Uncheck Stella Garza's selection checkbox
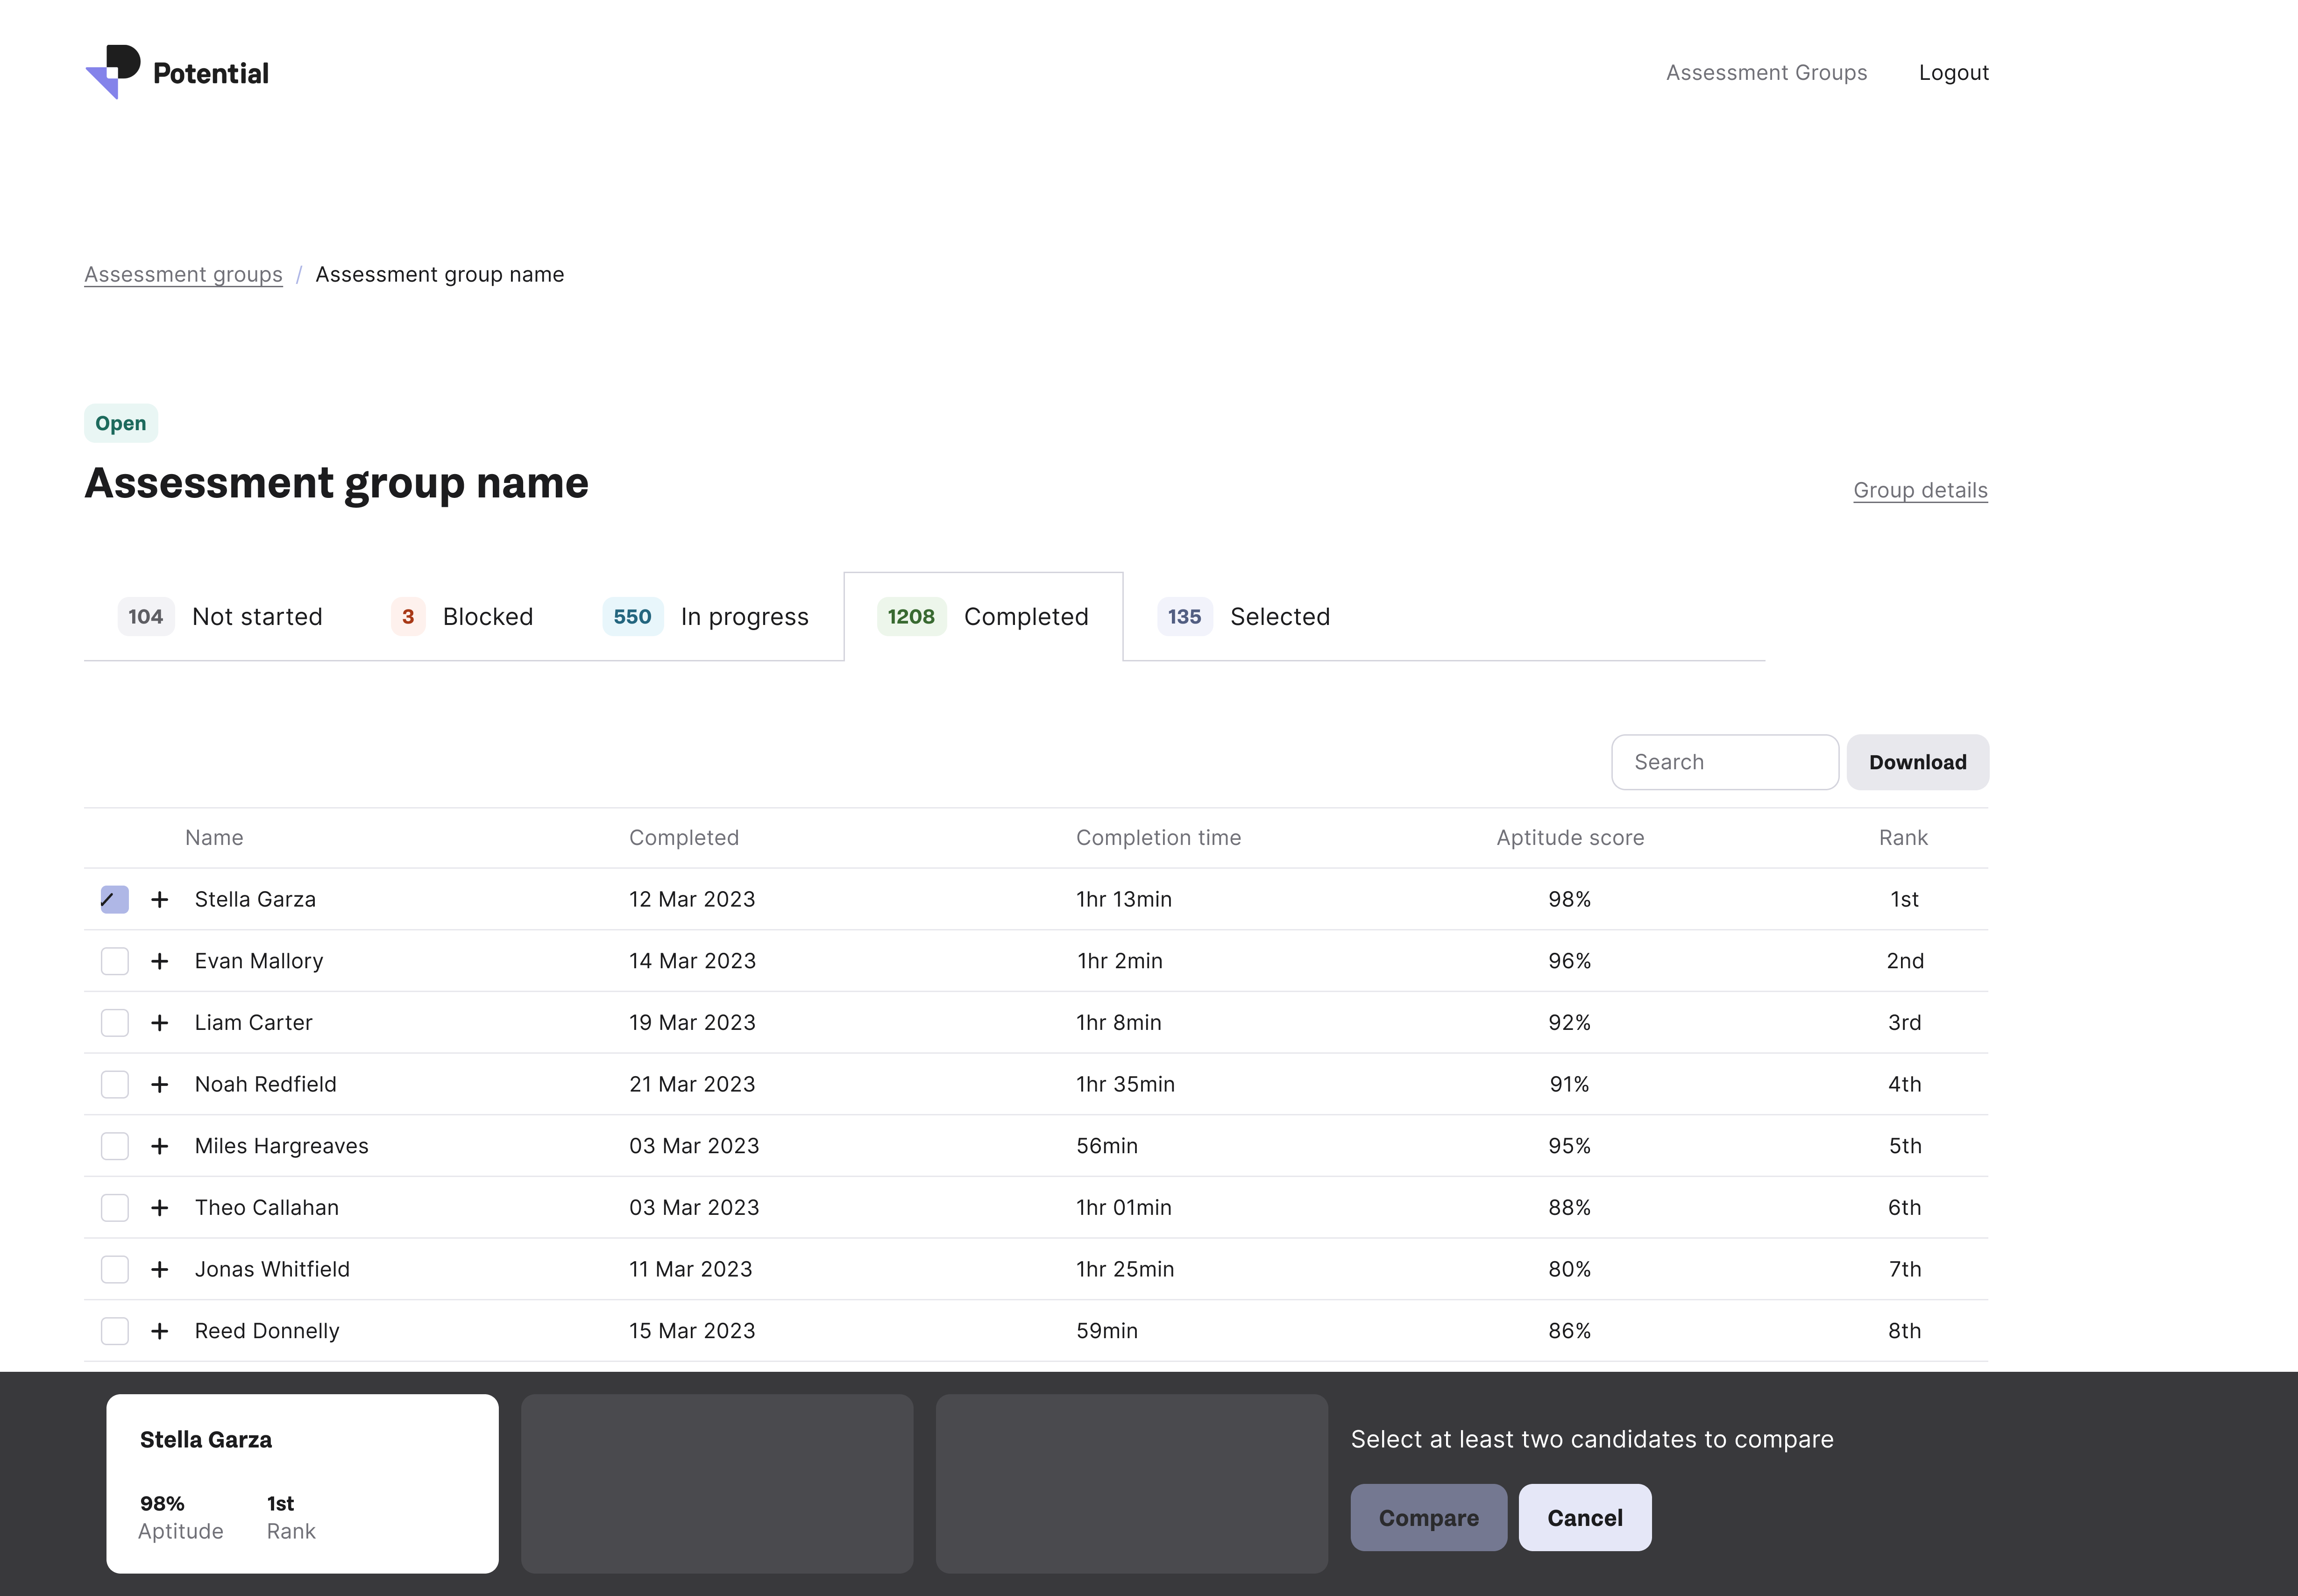Image resolution: width=2298 pixels, height=1596 pixels. point(115,899)
